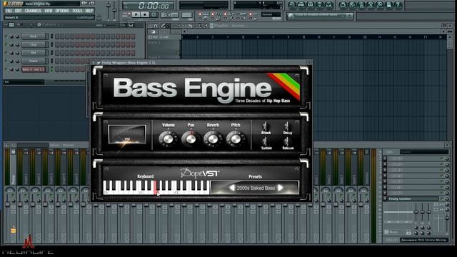457x257 pixels.
Task: Click the online news panel
Action: pyautogui.click(x=320, y=16)
